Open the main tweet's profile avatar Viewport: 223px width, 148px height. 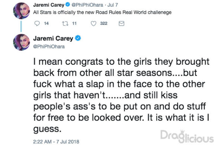click(22, 42)
